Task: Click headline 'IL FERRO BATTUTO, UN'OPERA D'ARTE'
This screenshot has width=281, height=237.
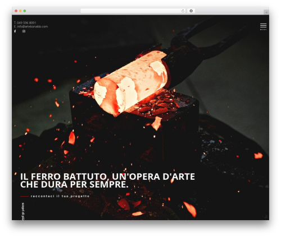Action: tap(107, 176)
